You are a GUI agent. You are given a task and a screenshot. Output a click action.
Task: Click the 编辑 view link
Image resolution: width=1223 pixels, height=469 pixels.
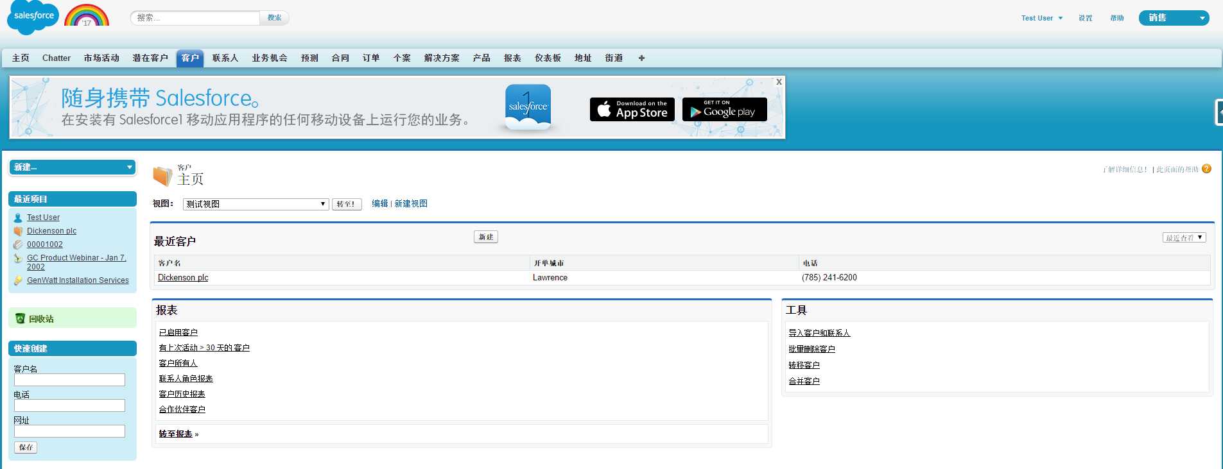coord(380,203)
